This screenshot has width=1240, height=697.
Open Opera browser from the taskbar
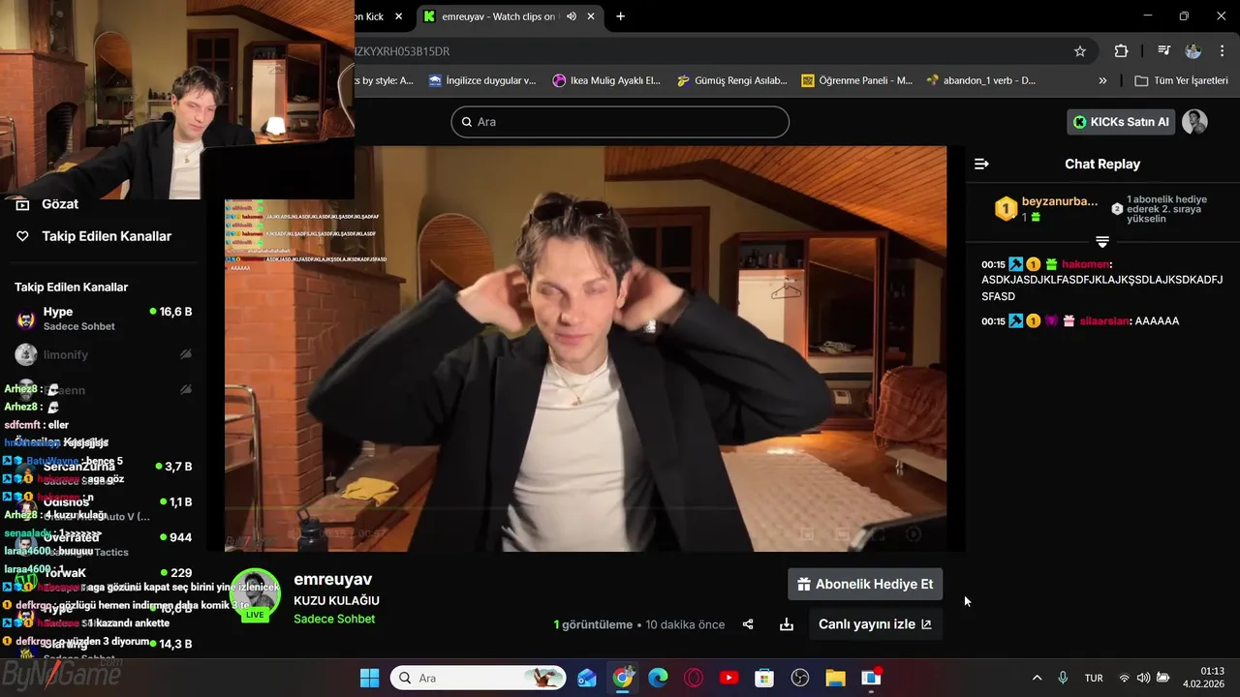(x=694, y=678)
